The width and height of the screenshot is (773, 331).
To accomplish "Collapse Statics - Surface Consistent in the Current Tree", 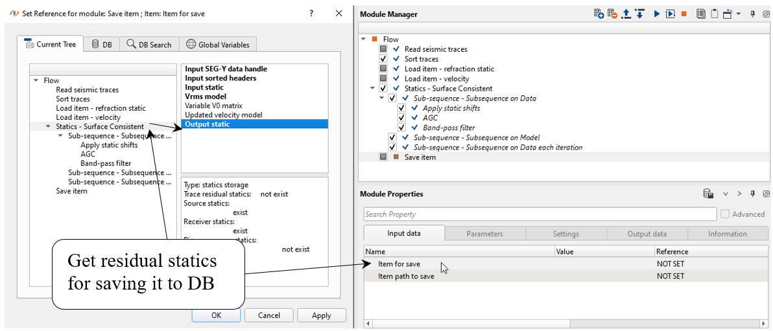I will [49, 126].
